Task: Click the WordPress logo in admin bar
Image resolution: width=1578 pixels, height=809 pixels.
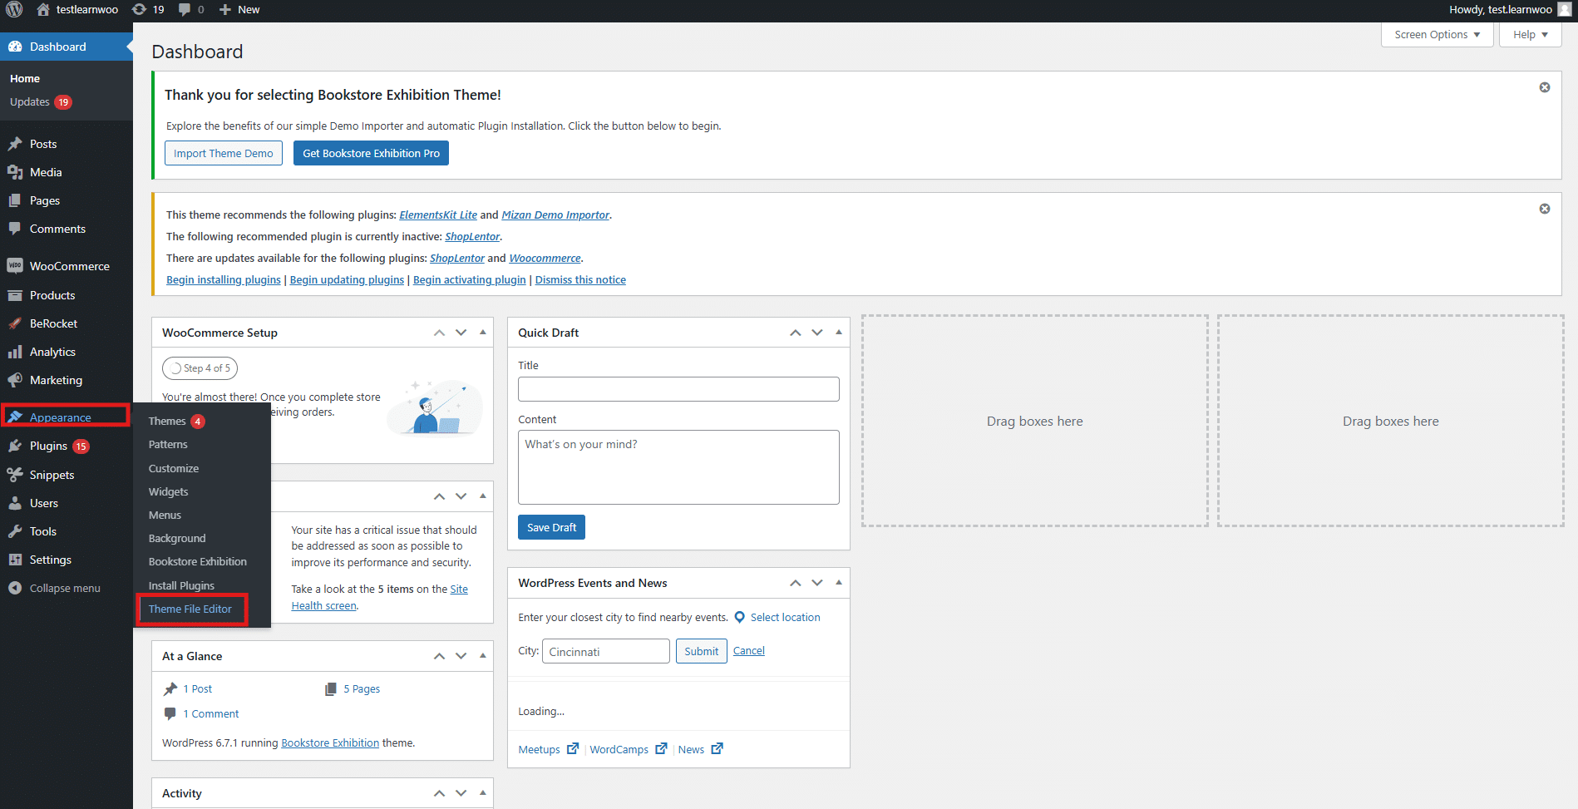Action: 14,9
